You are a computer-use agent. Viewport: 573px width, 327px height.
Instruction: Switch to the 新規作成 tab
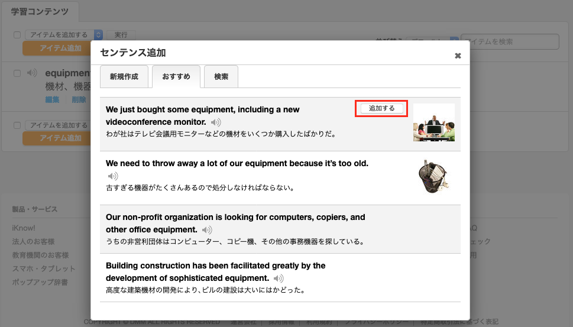click(x=124, y=77)
